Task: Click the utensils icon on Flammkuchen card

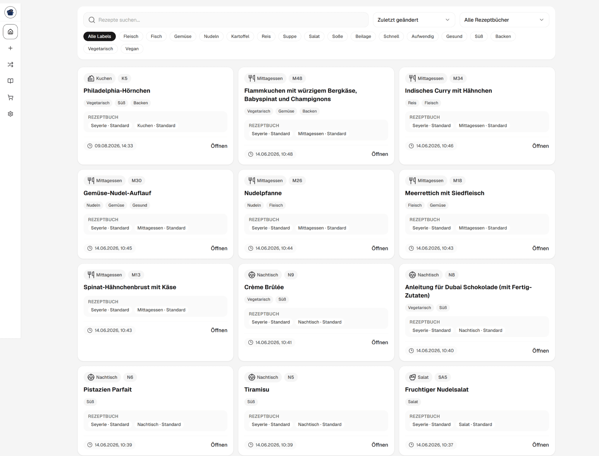Action: [252, 78]
